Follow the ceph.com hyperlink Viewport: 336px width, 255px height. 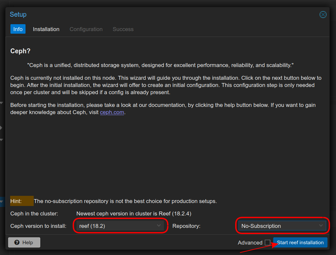(x=112, y=112)
